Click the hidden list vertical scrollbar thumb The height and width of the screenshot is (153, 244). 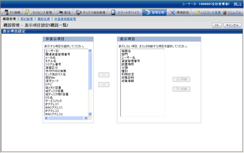(x=90, y=71)
